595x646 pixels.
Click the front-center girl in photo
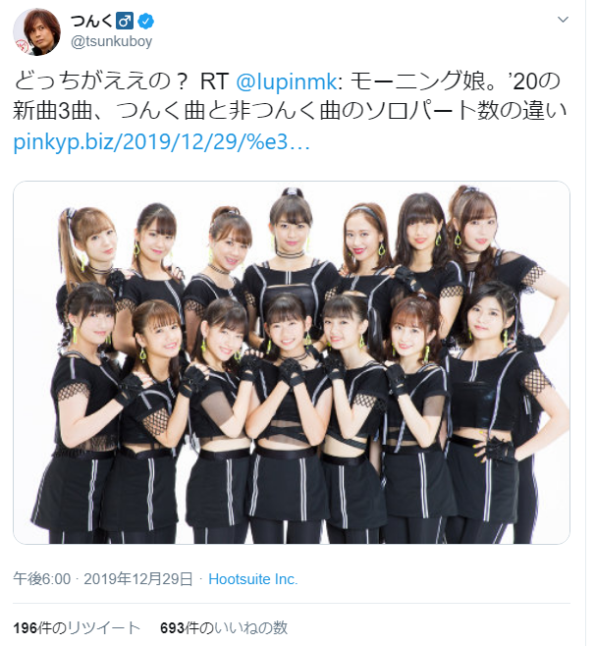[x=288, y=330]
